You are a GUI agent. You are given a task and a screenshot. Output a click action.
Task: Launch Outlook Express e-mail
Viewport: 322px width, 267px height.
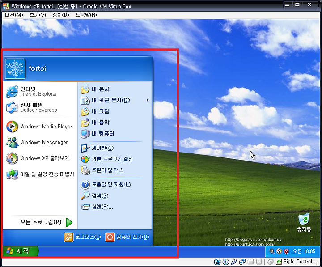(41, 107)
